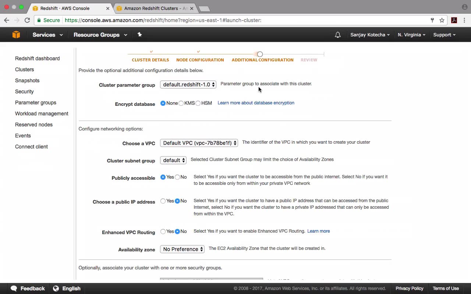Image resolution: width=471 pixels, height=294 pixels.
Task: Go back using browser back arrow
Action: [7, 20]
